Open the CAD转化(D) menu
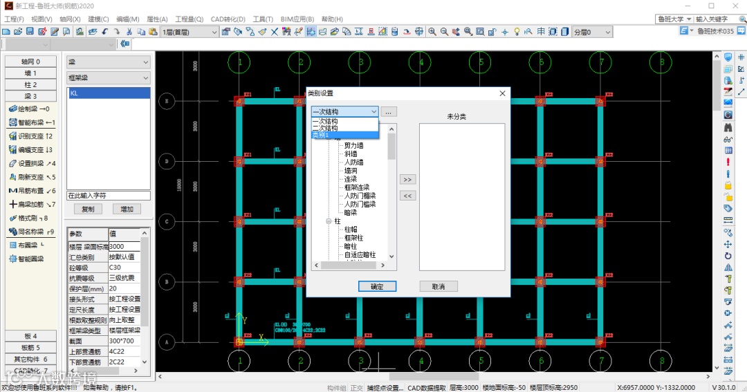Image resolution: width=747 pixels, height=392 pixels. pyautogui.click(x=228, y=19)
